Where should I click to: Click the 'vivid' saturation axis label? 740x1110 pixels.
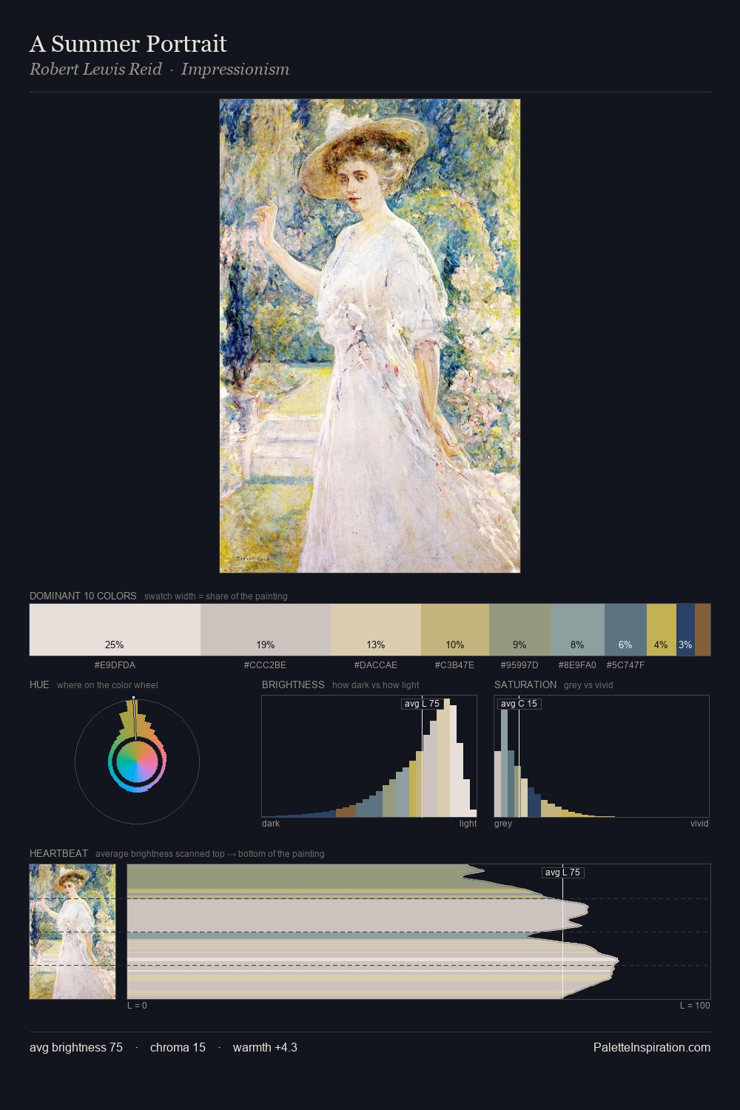(x=699, y=824)
